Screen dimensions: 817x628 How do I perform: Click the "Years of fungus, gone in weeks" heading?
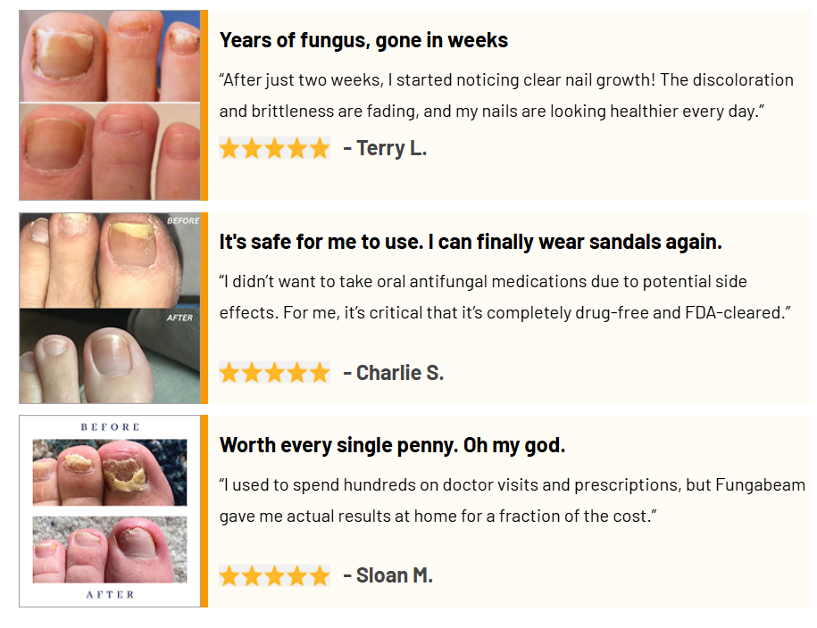coord(363,40)
